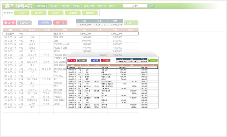Image resolution: width=227 pixels, height=137 pixels.
Task: Click the pink 검색 button in the main sheet
Action: coord(9,23)
